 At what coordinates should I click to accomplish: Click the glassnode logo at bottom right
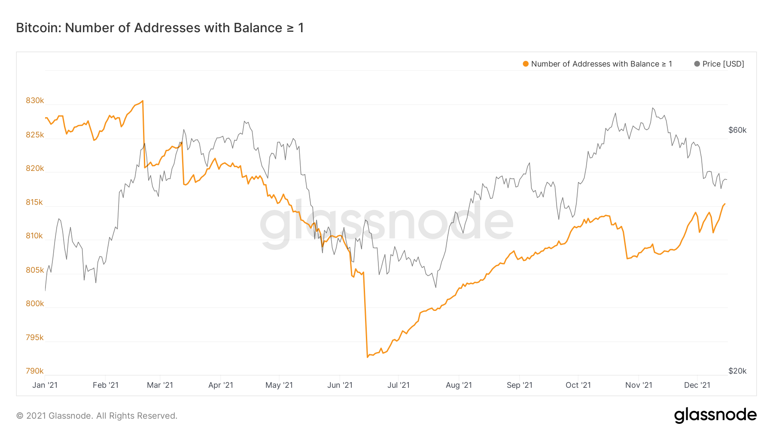pos(715,415)
